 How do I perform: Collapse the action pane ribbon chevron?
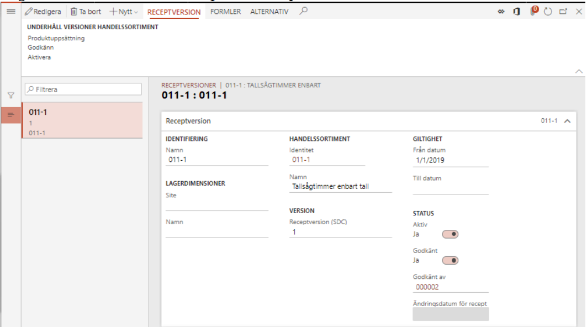(579, 71)
